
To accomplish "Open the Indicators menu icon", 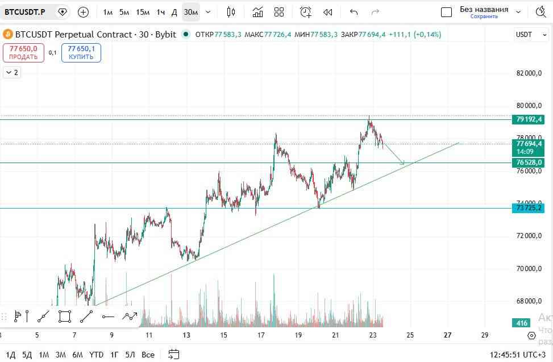I will coord(258,12).
